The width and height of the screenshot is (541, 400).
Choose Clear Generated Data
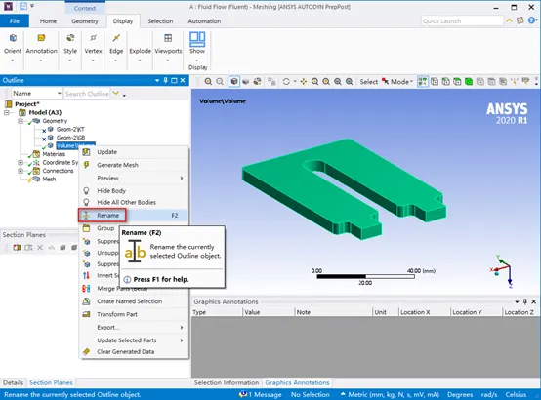[x=134, y=352]
